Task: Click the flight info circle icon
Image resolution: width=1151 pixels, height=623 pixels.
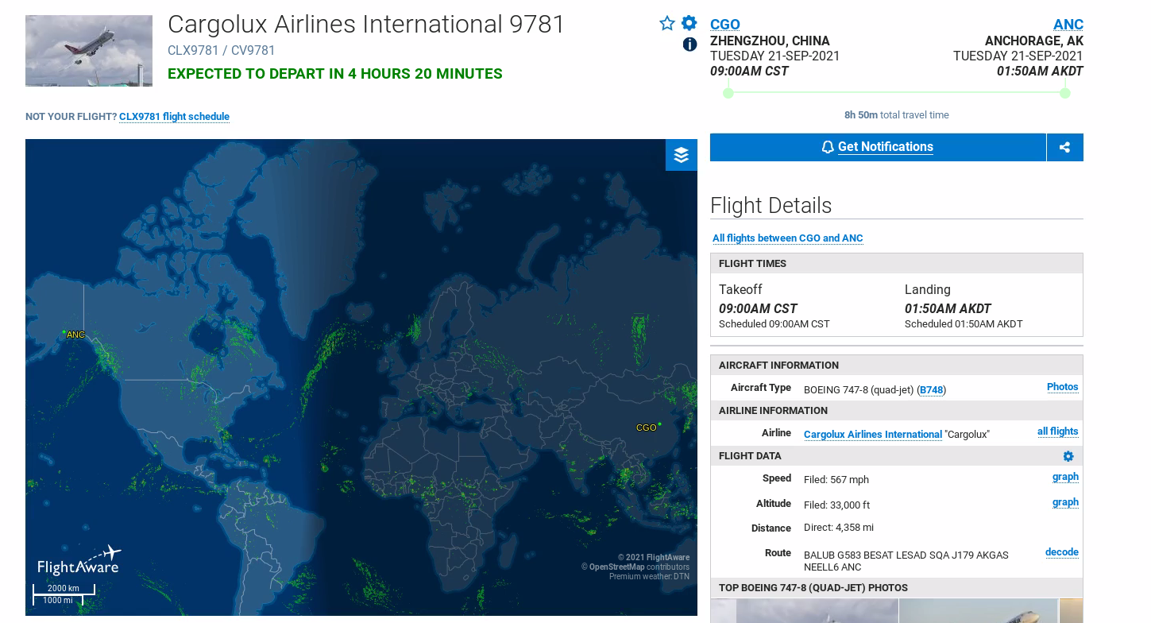Action: [x=689, y=44]
